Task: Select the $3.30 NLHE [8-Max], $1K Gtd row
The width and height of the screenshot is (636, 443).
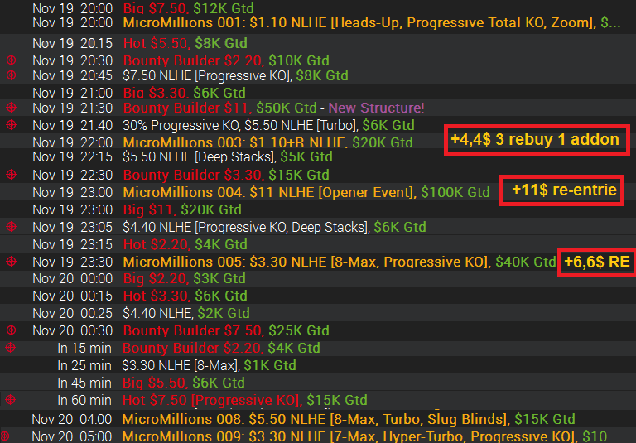Action: 318,365
